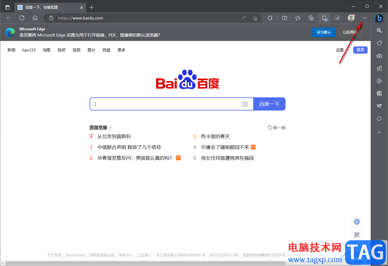
Task: Launch Bing chat sidebar icon
Action: tap(379, 18)
